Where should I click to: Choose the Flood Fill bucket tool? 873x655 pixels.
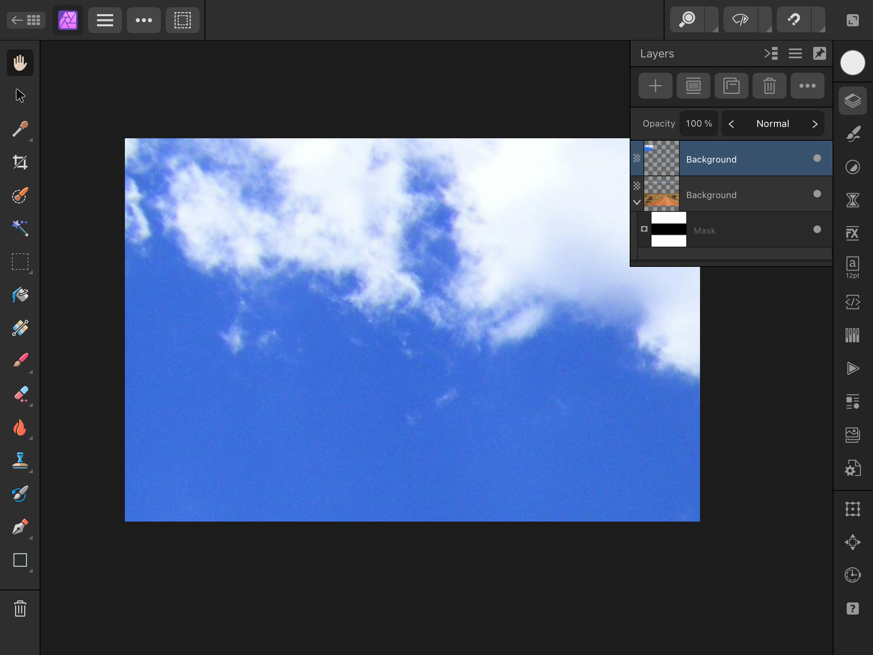pos(20,295)
